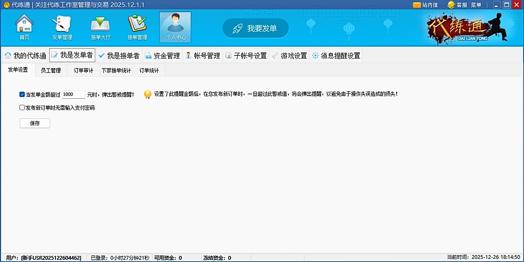
Task: Uncheck the payment amount warning alert
Action: [x=21, y=94]
